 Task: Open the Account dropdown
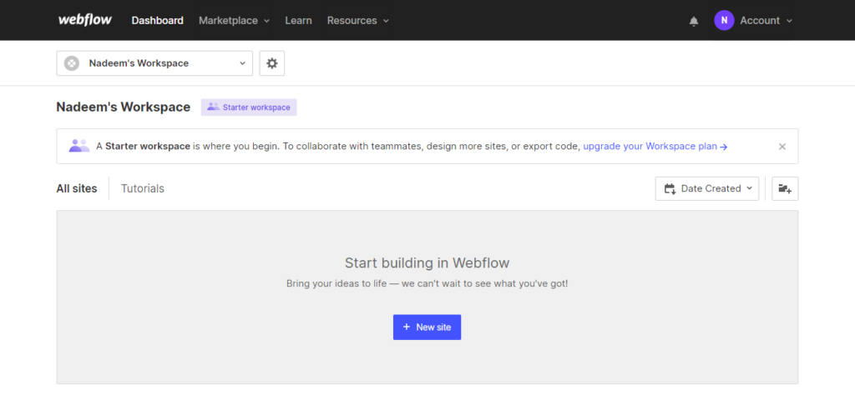point(766,21)
